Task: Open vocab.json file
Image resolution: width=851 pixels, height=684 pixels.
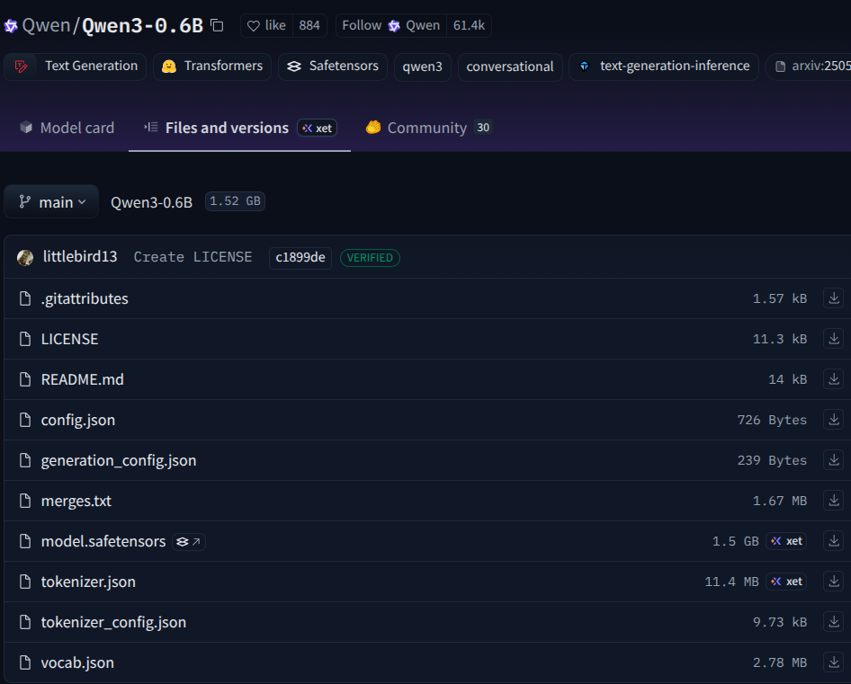Action: coord(77,662)
